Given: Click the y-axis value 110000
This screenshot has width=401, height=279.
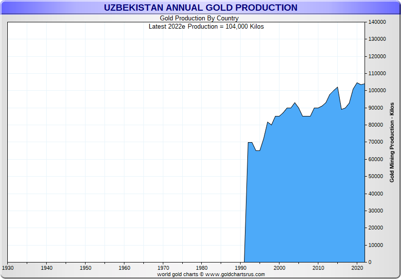Looking at the screenshot, I should (377, 74).
